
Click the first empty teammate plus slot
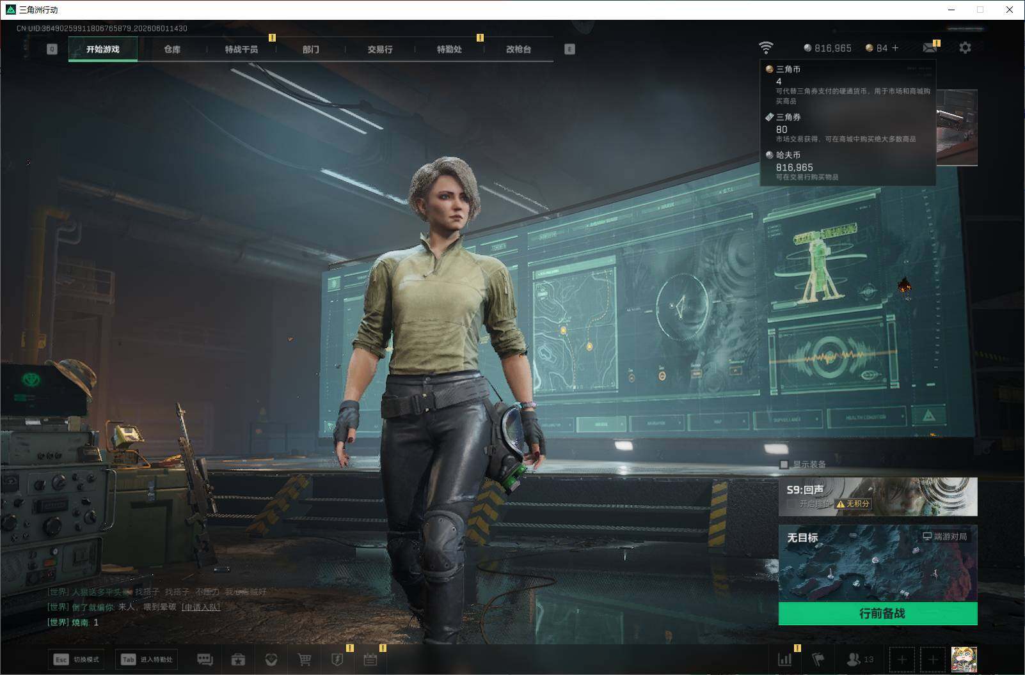(x=902, y=659)
